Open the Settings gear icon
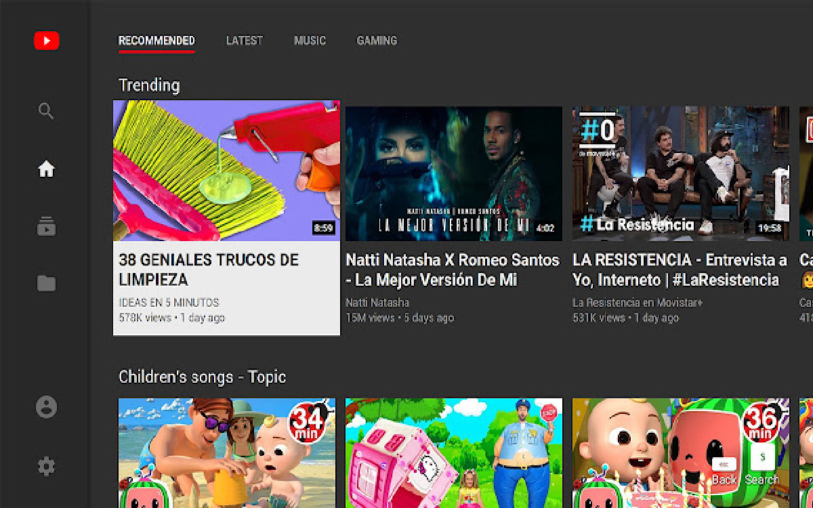Screen dimensions: 813x508 (45, 466)
